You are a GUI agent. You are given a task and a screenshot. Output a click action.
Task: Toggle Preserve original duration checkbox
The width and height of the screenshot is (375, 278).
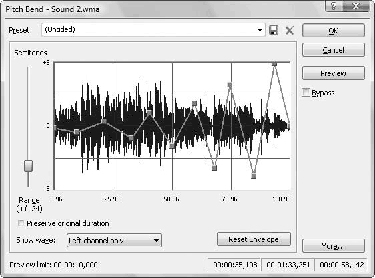tap(21, 223)
